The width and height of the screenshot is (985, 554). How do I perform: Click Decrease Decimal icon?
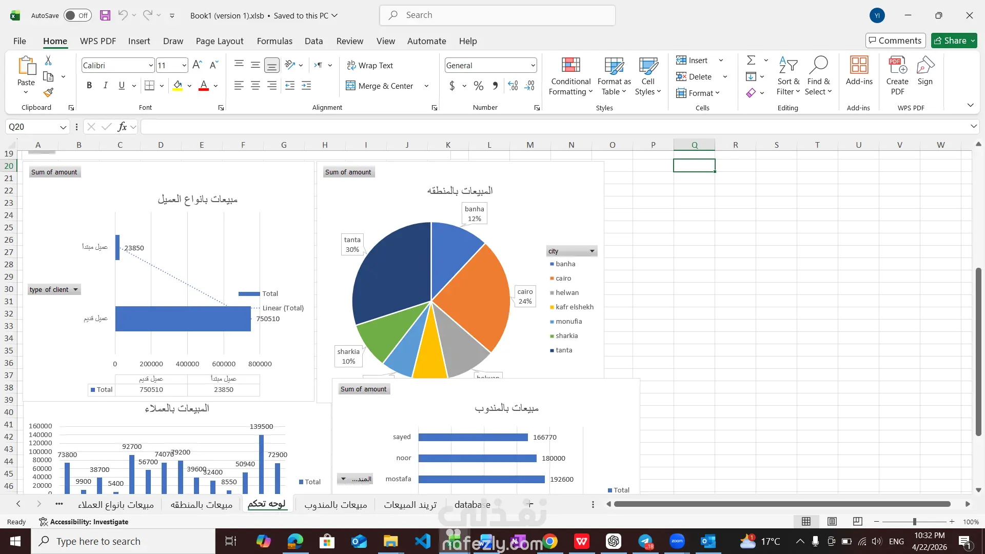click(529, 86)
